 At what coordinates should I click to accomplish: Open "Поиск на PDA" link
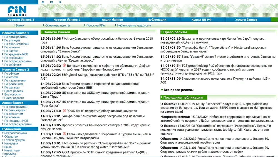click(95, 26)
